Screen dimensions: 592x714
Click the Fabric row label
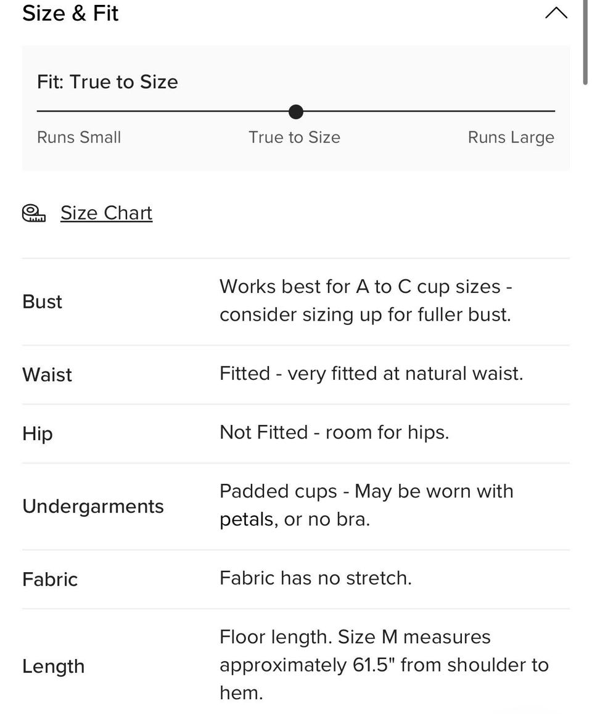click(50, 579)
